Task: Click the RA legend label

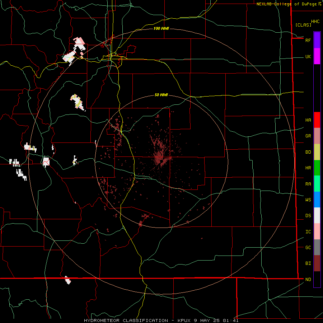Action: [308, 184]
